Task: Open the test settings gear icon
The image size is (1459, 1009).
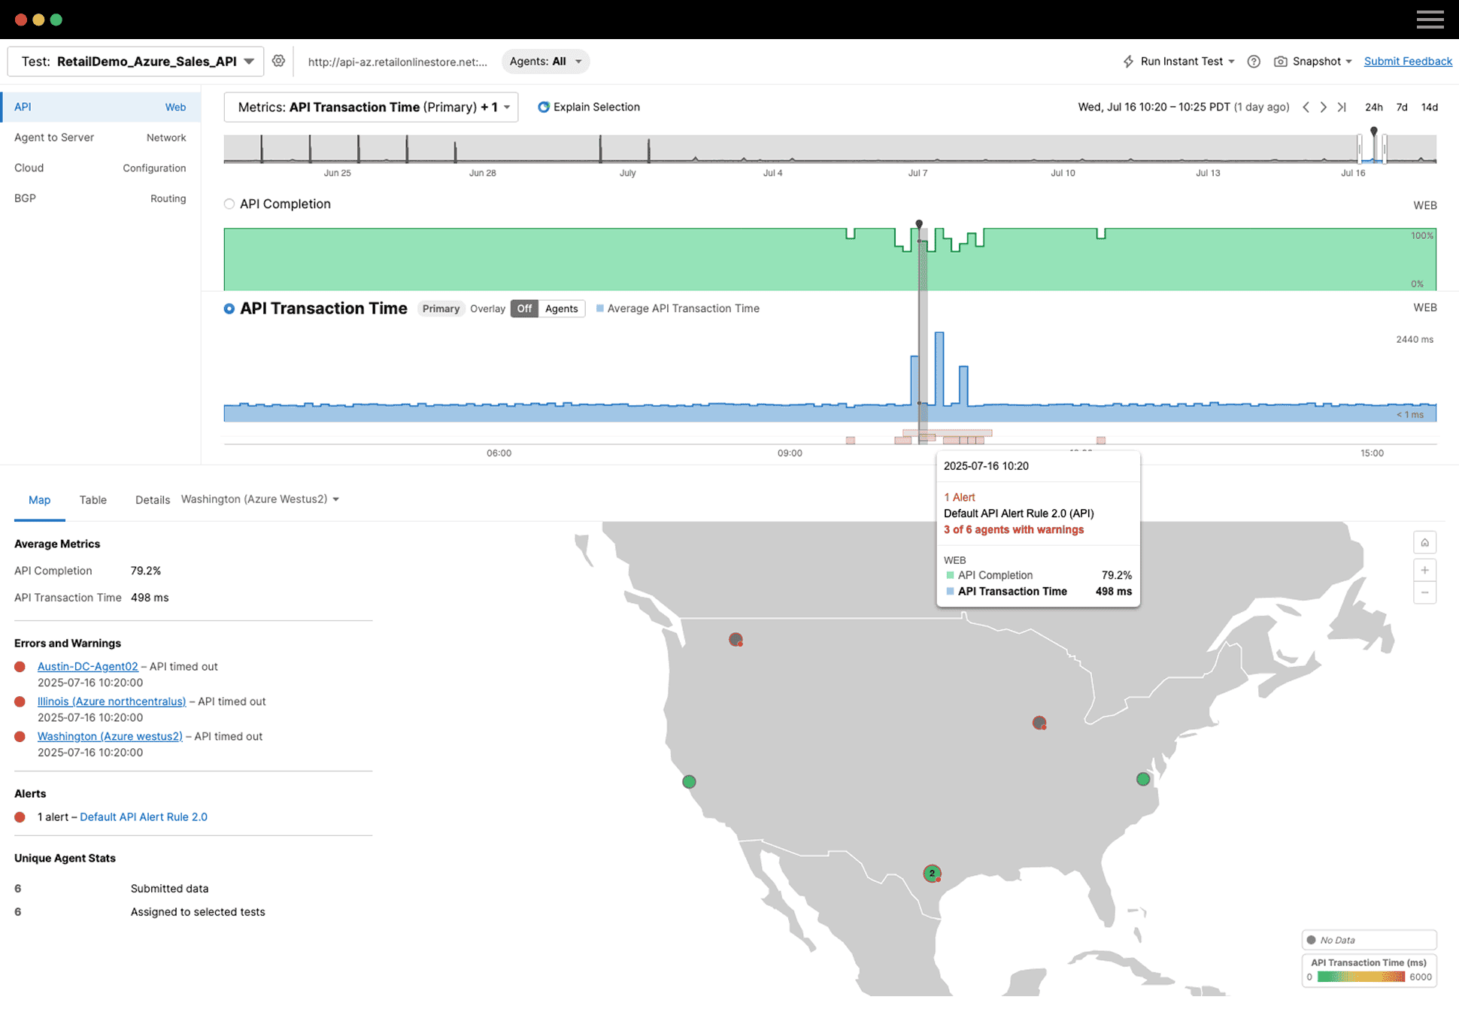Action: (278, 61)
